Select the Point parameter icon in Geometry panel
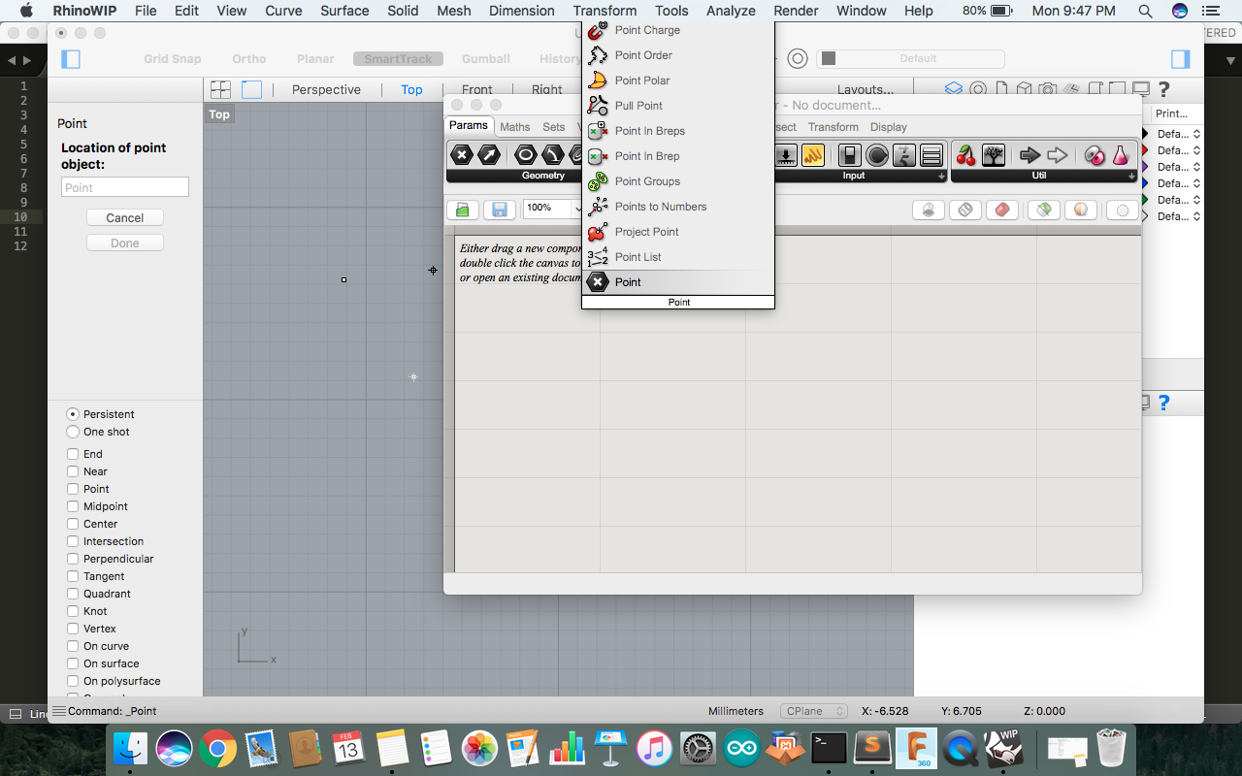The image size is (1242, 776). pos(462,155)
